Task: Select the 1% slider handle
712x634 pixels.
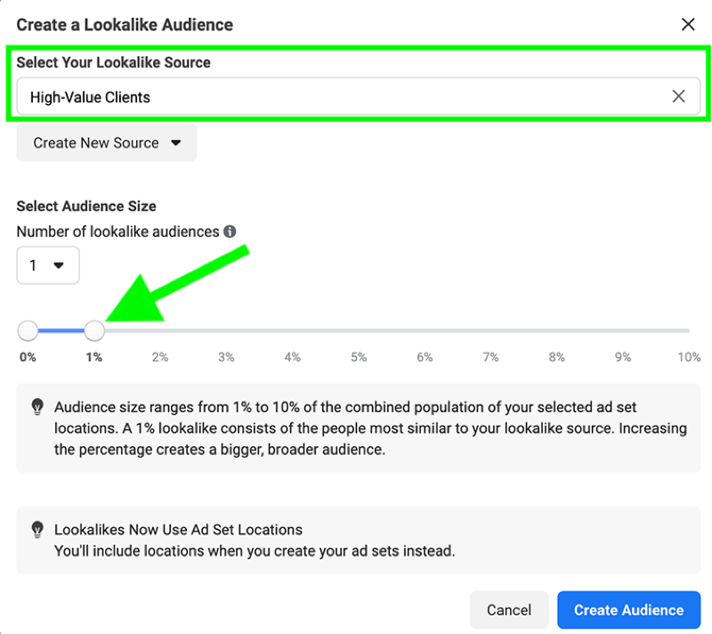Action: (x=94, y=330)
